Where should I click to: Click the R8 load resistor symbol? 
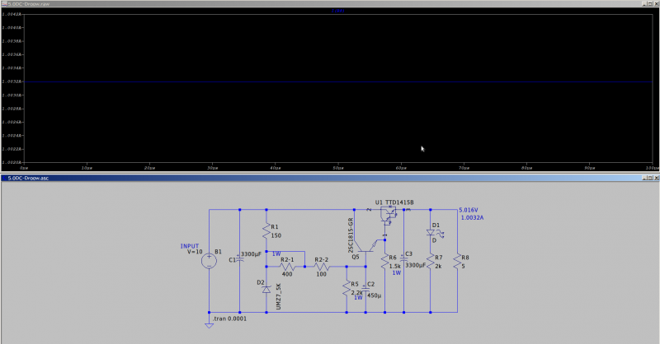tap(456, 260)
